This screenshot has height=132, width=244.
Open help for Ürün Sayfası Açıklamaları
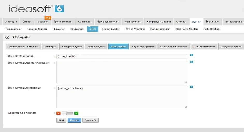[x=191, y=87]
